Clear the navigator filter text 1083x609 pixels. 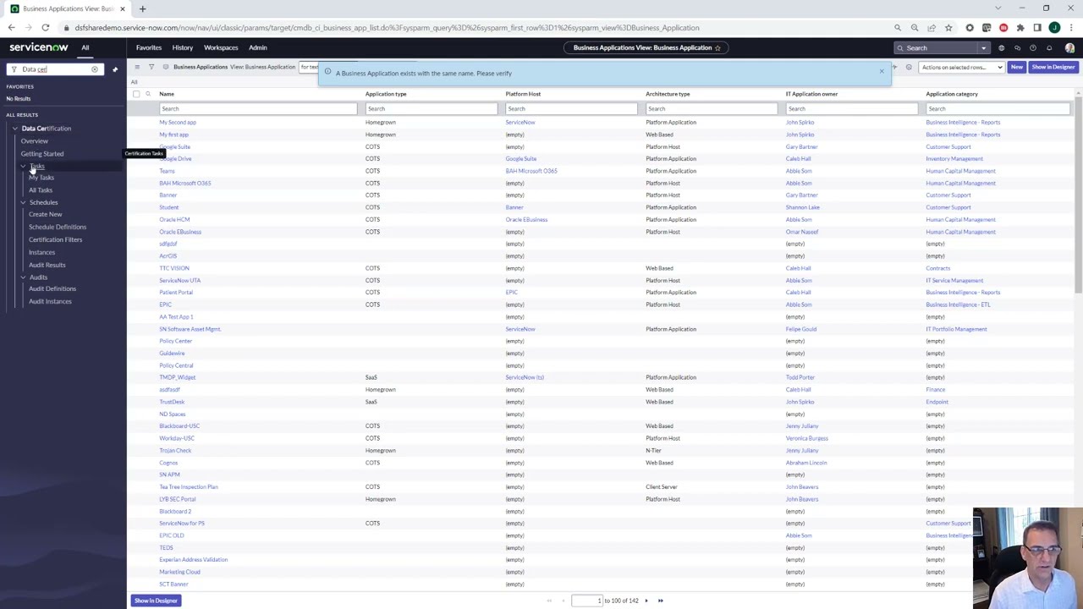(x=95, y=69)
